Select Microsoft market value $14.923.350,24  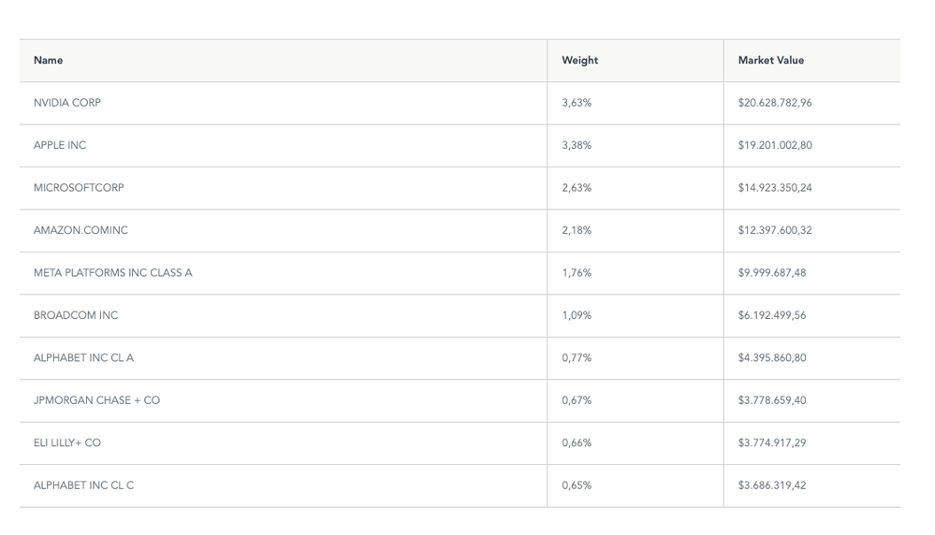[774, 188]
